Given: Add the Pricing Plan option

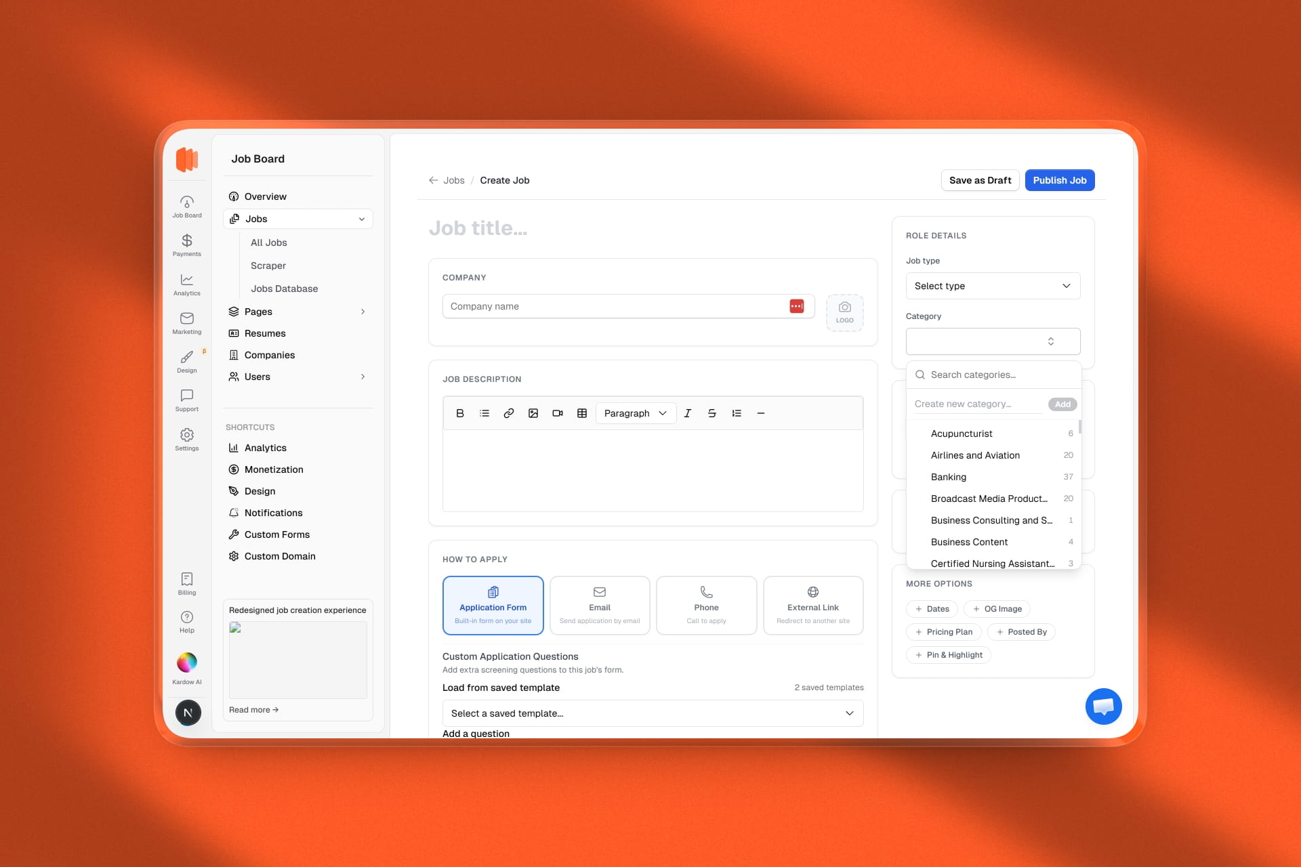Looking at the screenshot, I should [943, 632].
